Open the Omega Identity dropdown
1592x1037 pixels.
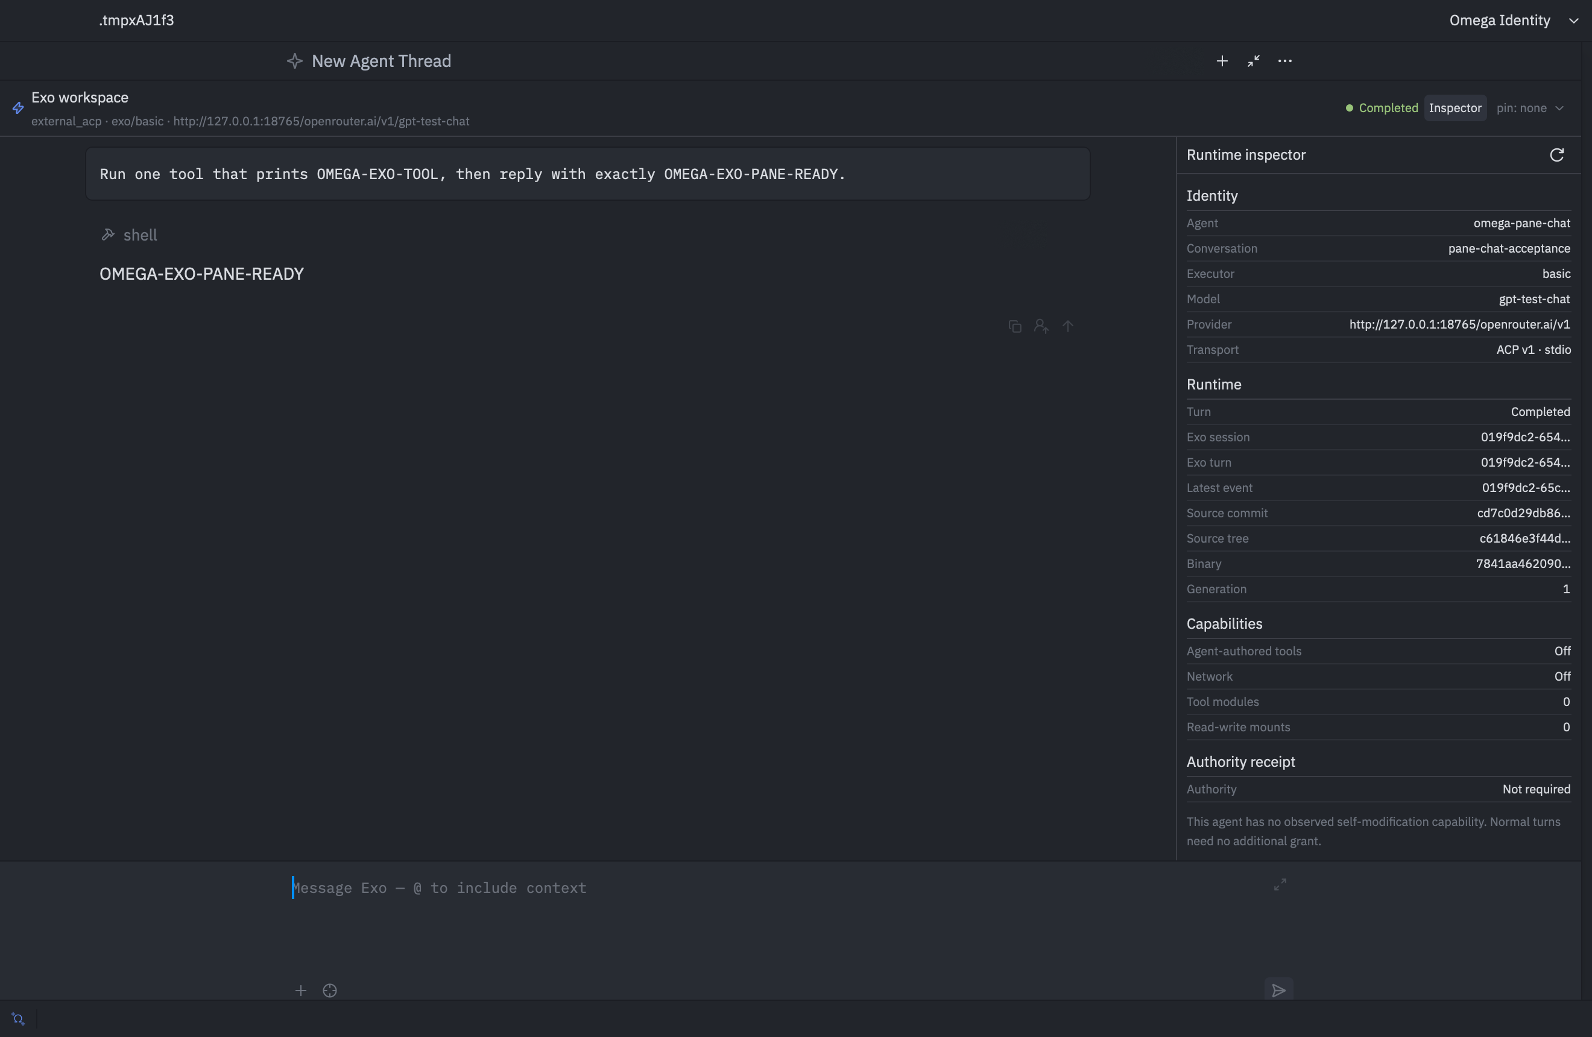(1514, 20)
